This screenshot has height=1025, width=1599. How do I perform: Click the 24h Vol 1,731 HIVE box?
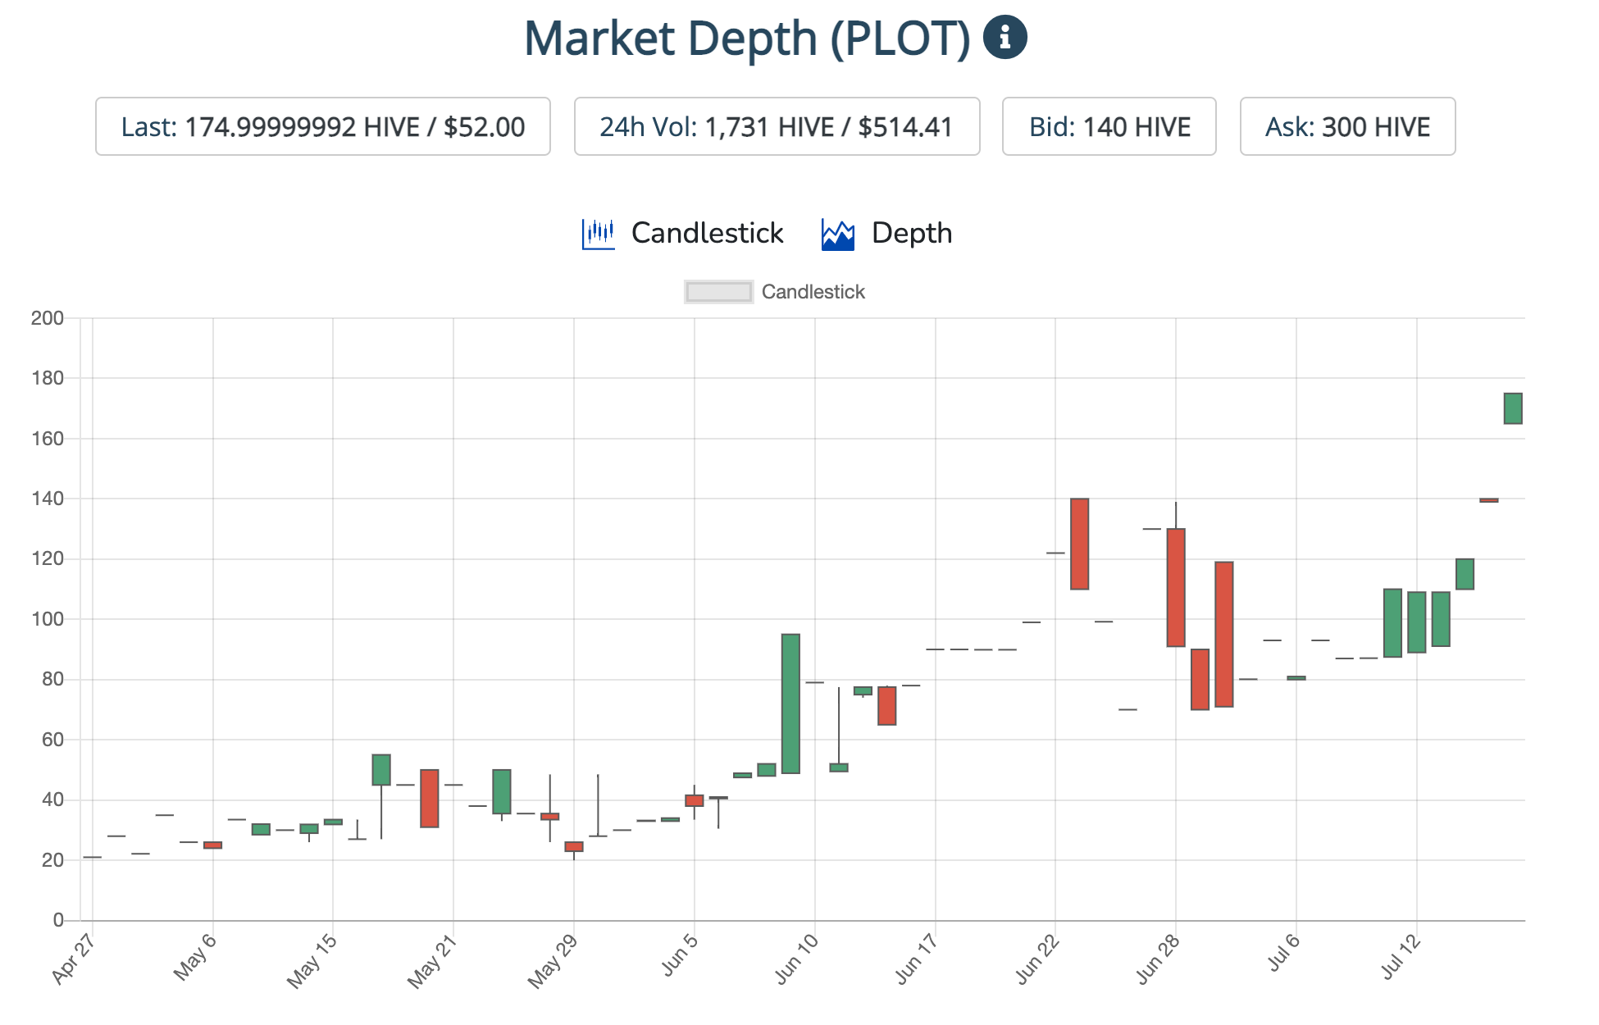tap(777, 126)
